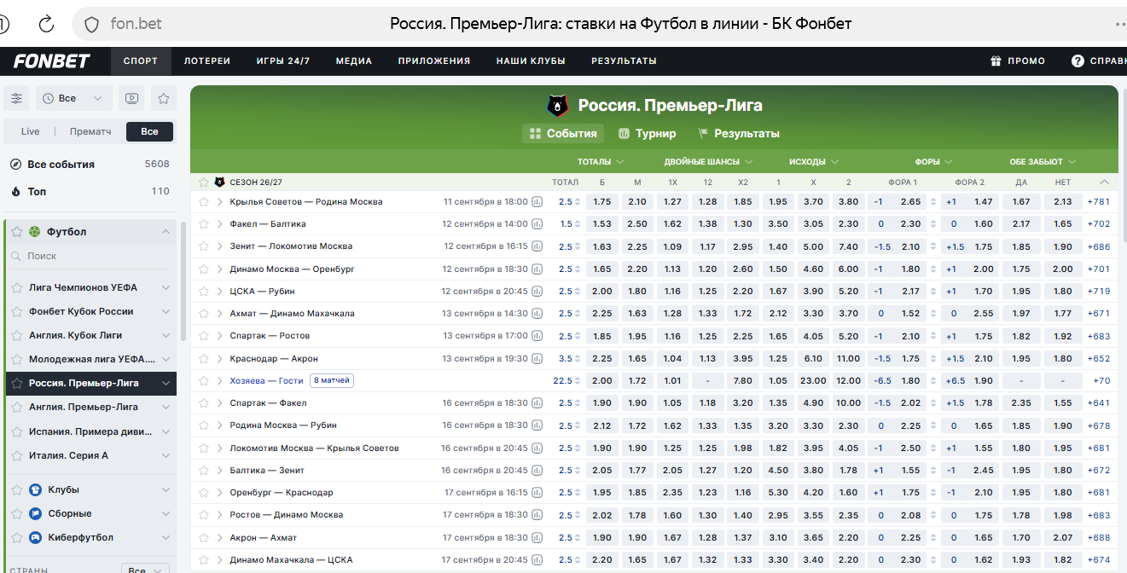This screenshot has height=573, width=1127.
Task: Click the FONBET logo
Action: point(51,61)
